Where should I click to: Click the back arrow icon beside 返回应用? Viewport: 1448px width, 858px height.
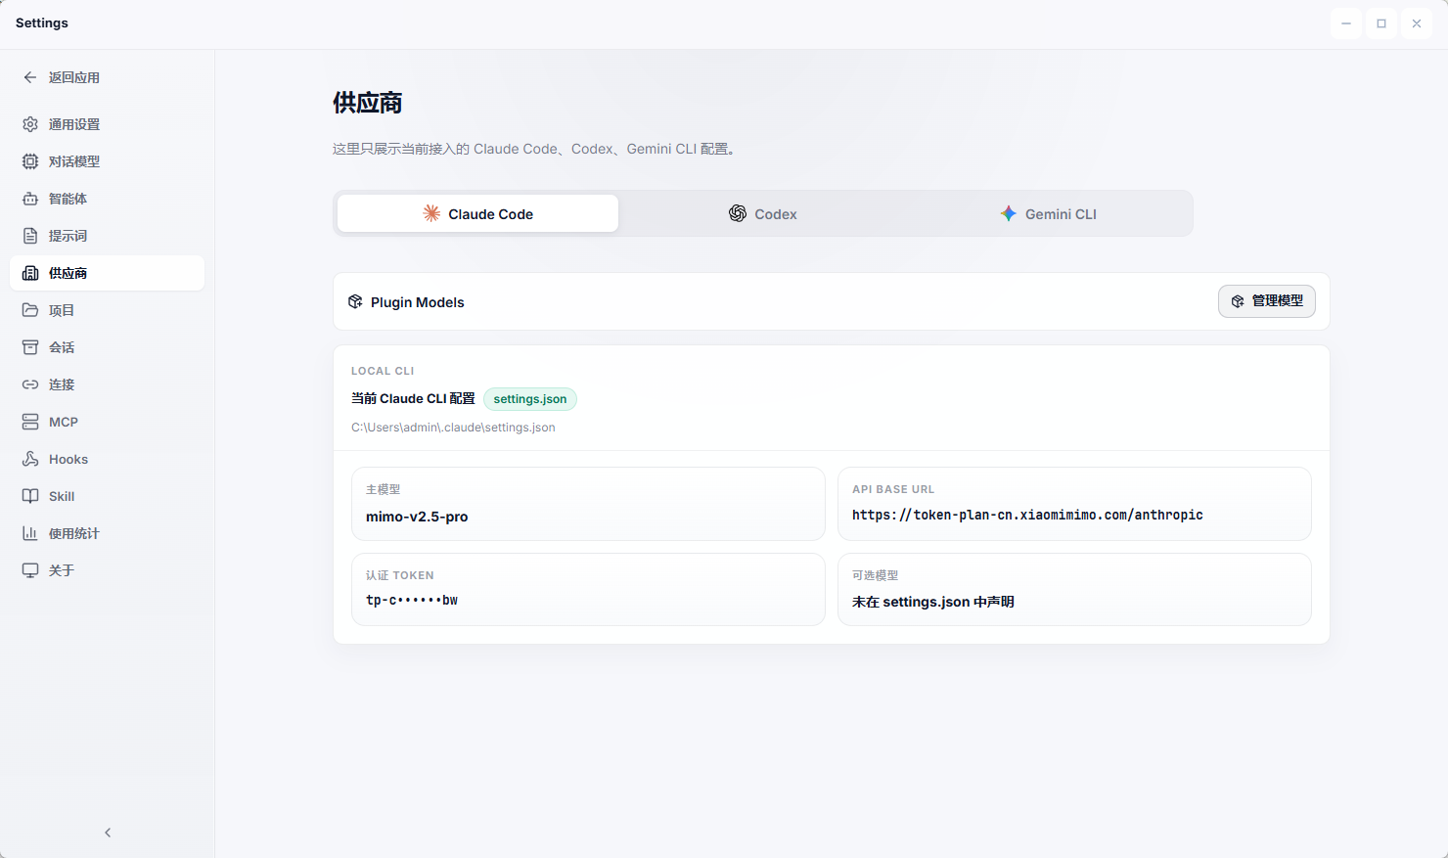pyautogui.click(x=30, y=77)
